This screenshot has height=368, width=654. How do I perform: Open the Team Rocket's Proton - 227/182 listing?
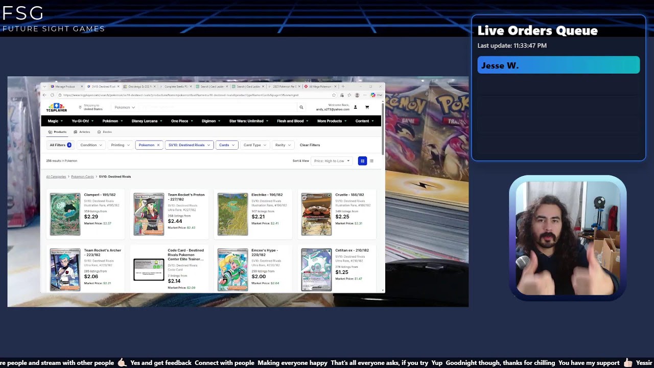tap(186, 197)
